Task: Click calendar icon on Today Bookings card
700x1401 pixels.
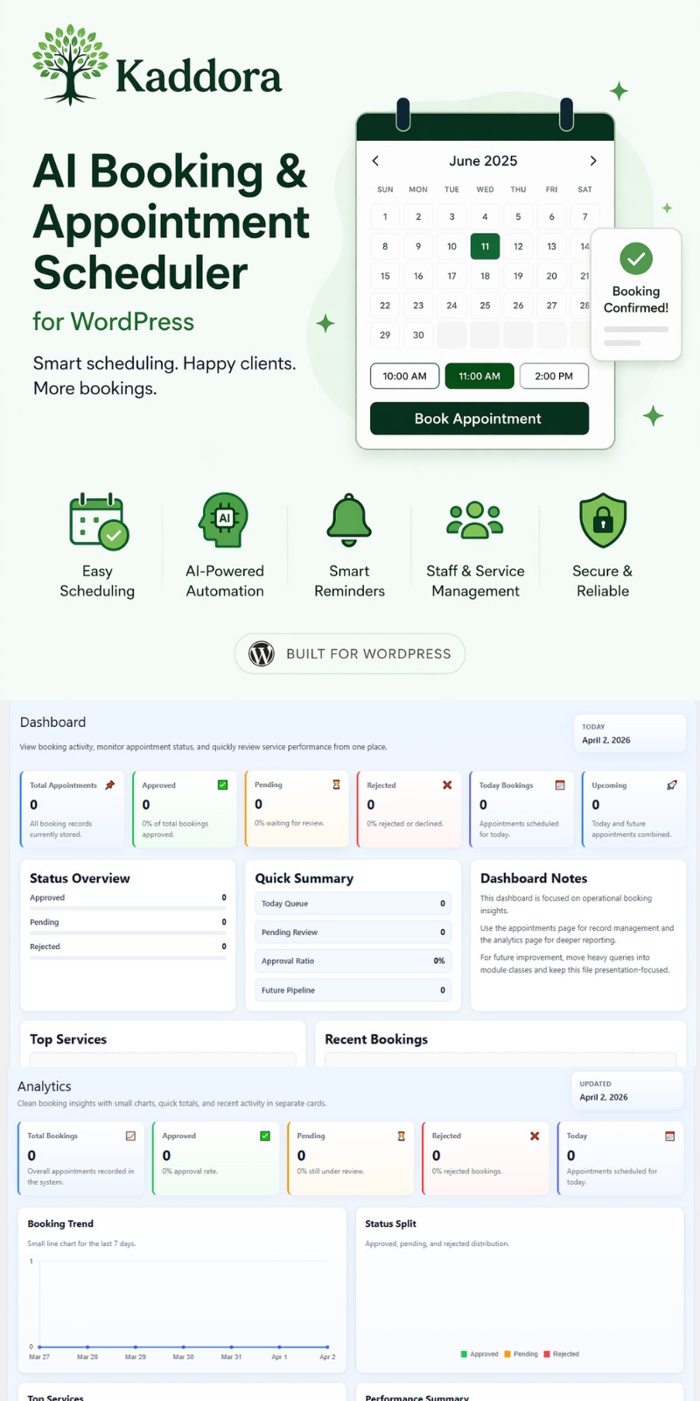Action: [560, 785]
